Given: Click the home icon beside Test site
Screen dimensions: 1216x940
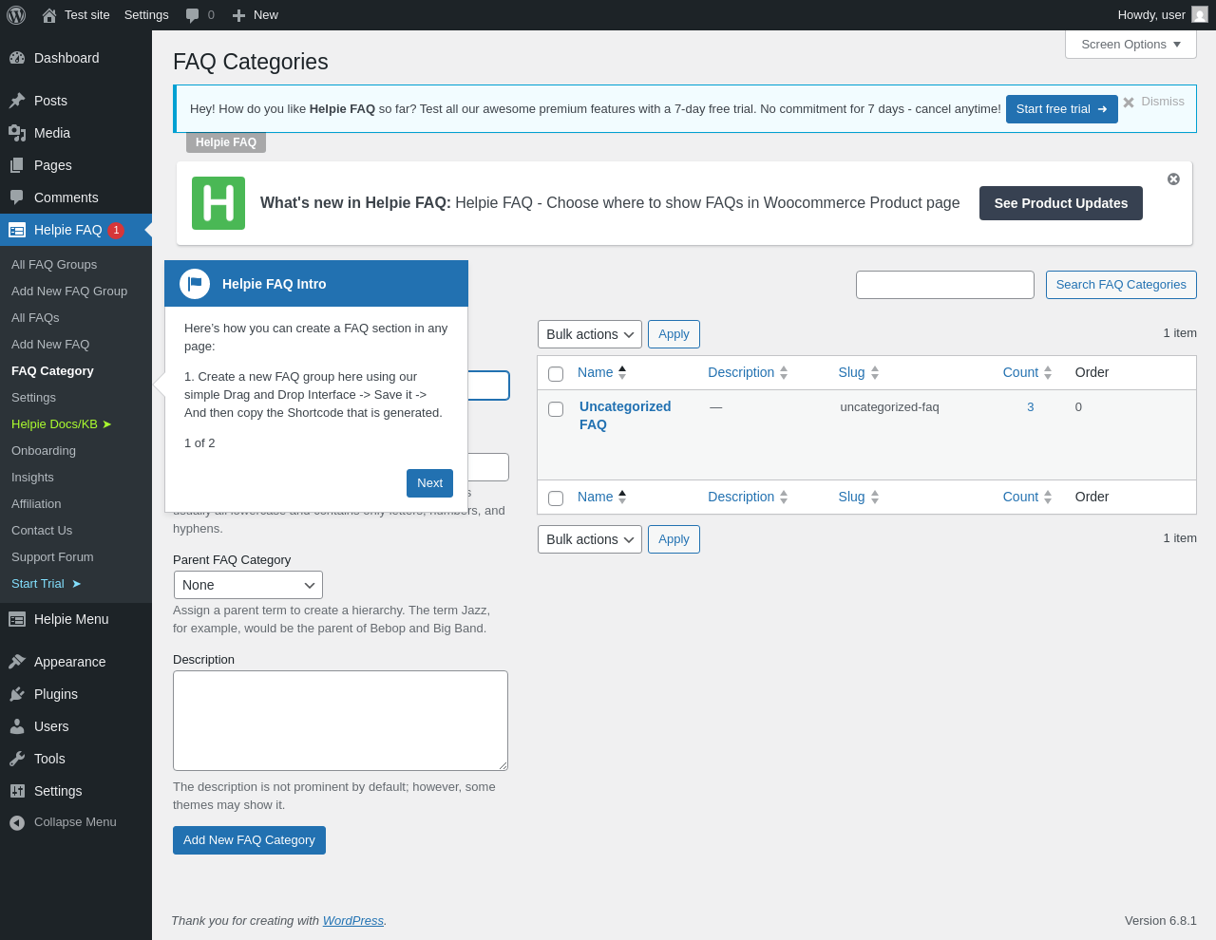Looking at the screenshot, I should pyautogui.click(x=49, y=15).
